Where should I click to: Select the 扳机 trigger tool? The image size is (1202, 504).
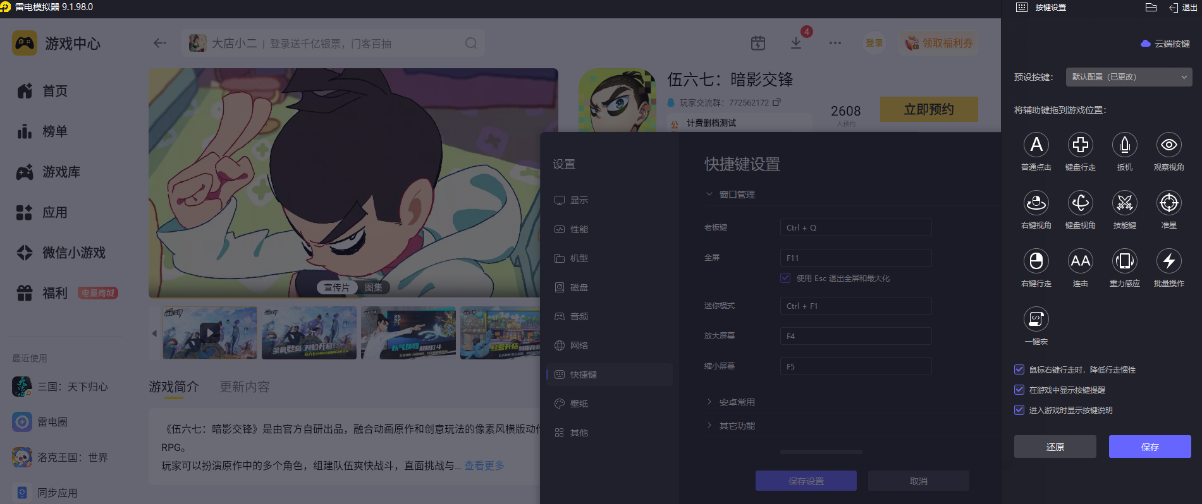tap(1125, 145)
